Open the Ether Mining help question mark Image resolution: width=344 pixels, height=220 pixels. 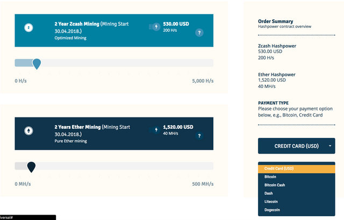(x=199, y=136)
